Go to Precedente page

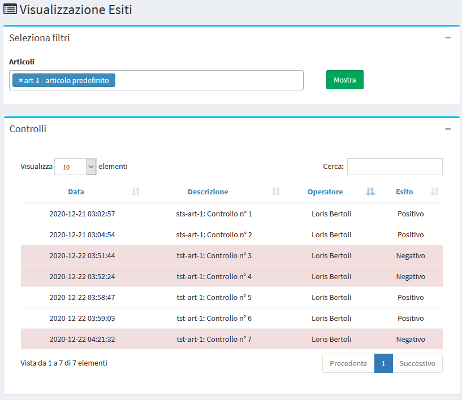coord(348,363)
